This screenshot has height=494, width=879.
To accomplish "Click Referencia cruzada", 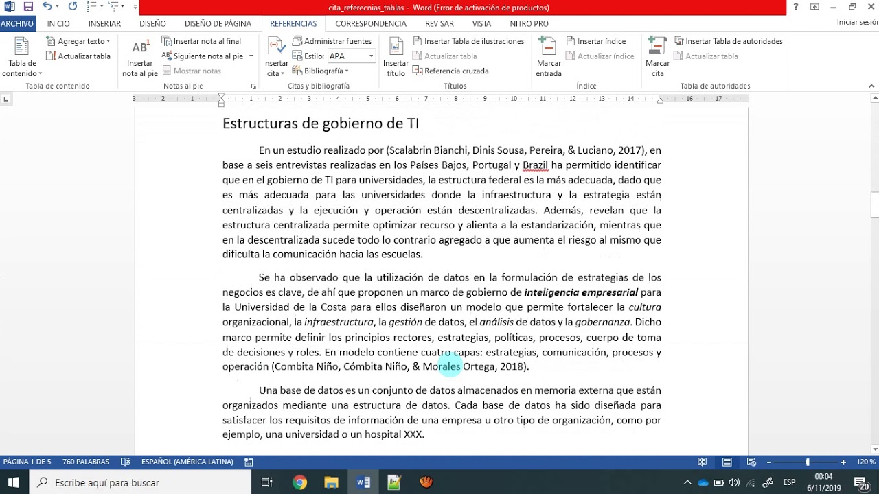I will pyautogui.click(x=450, y=71).
